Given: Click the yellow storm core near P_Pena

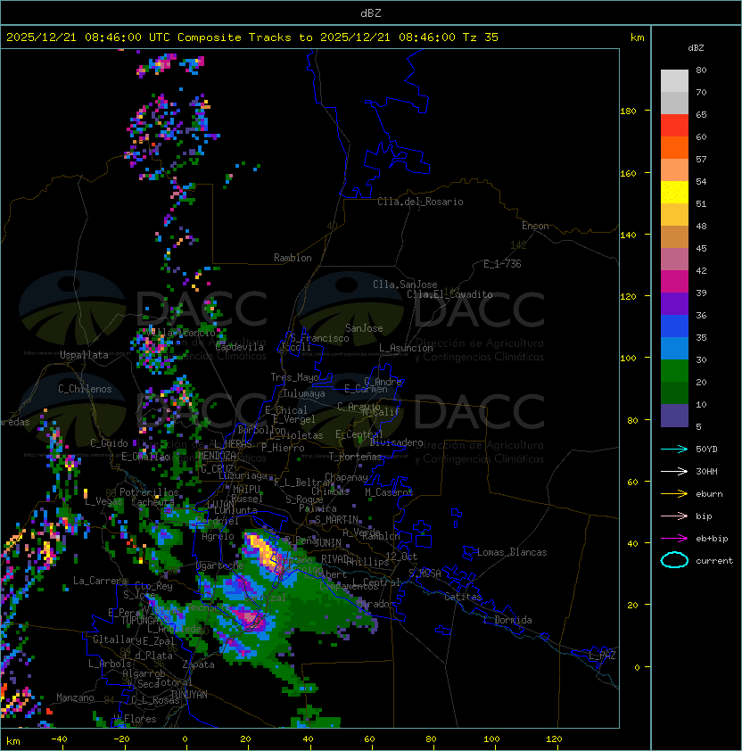Looking at the screenshot, I should click(x=263, y=549).
